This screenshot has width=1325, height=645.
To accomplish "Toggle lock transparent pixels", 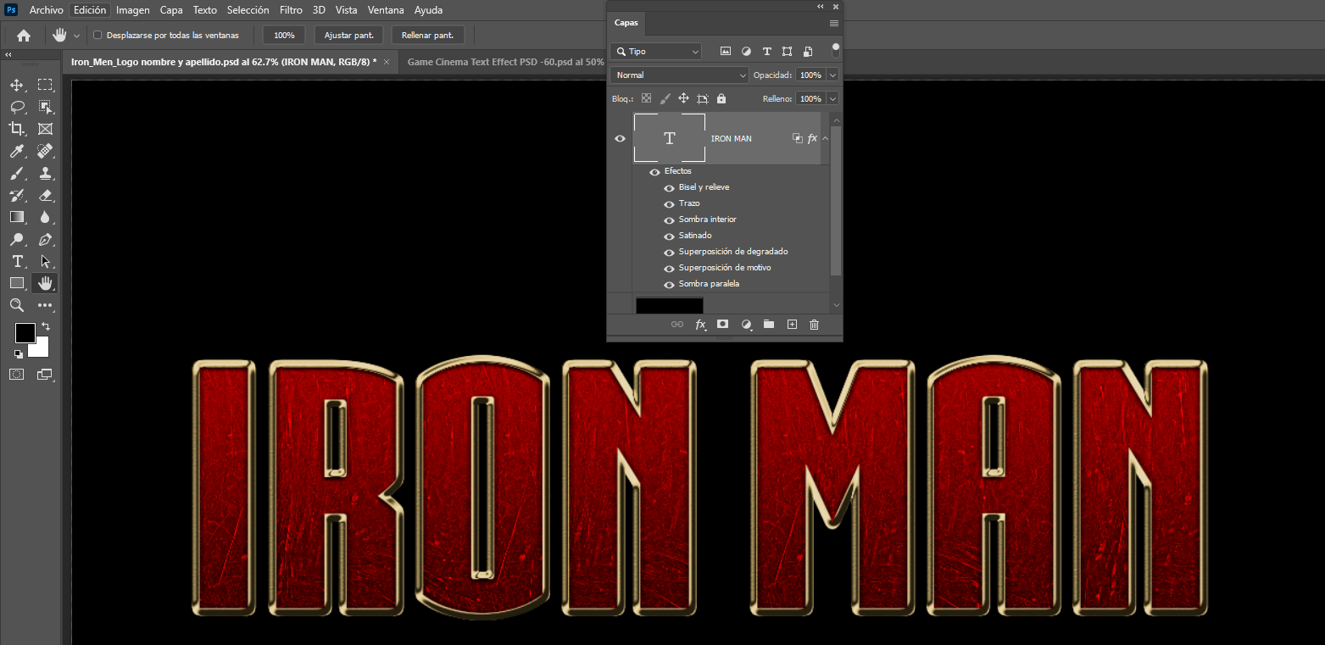I will pyautogui.click(x=646, y=99).
